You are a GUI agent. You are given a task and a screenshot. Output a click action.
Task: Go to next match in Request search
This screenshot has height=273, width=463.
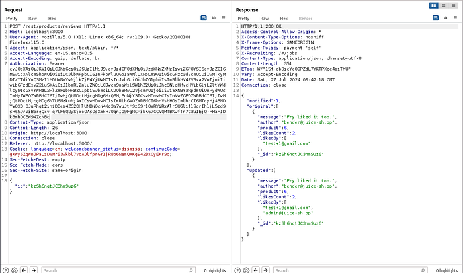tap(34, 270)
